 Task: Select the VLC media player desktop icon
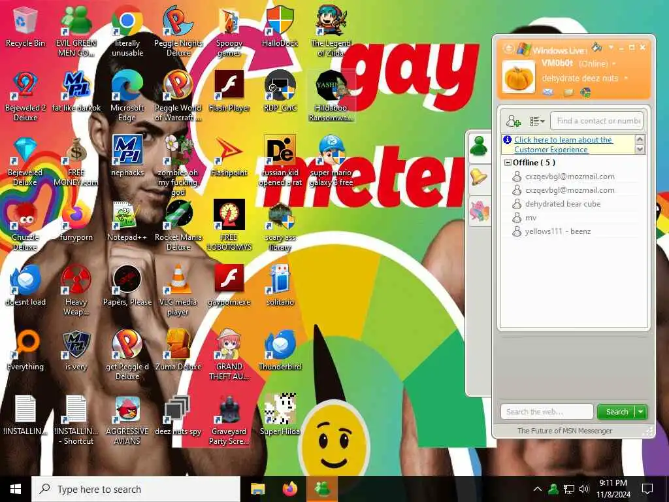tap(178, 290)
